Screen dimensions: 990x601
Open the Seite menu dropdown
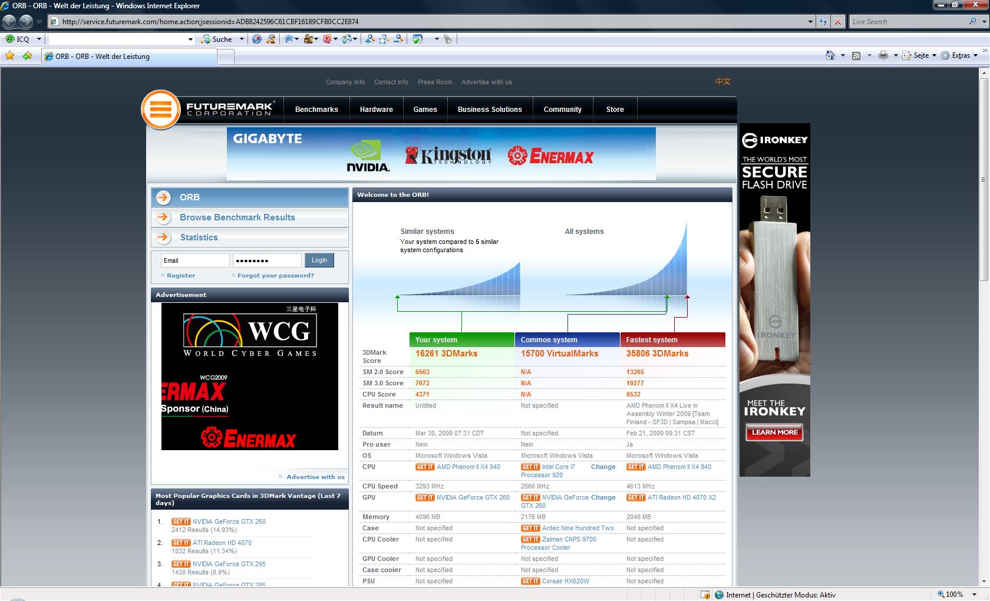[x=934, y=55]
